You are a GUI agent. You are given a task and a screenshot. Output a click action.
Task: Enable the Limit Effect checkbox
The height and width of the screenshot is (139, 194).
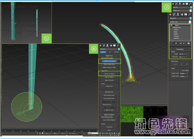click(180, 71)
